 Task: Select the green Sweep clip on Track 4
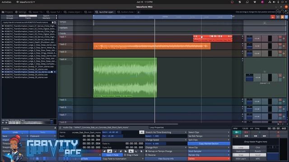tap(125, 77)
